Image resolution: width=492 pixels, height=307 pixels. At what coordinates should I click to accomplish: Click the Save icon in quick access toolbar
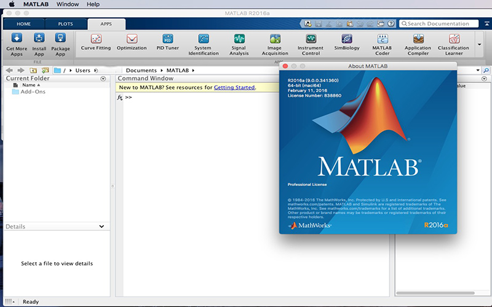pos(319,23)
